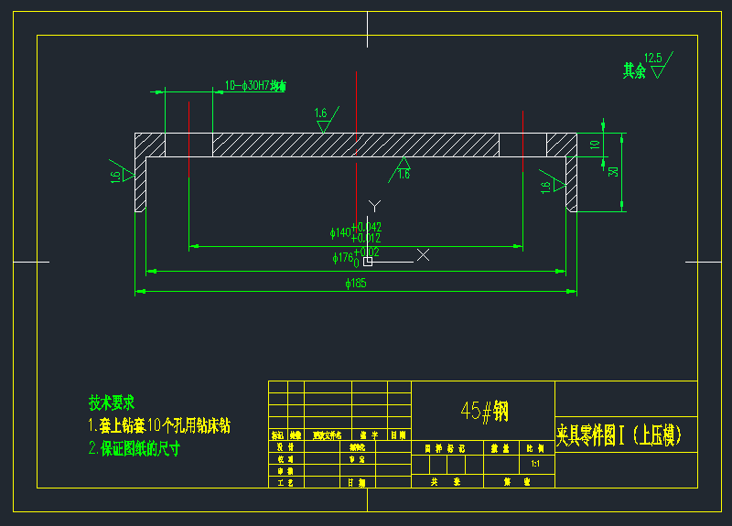Click the 45#钢 material text
Image resolution: width=732 pixels, height=526 pixels.
[484, 411]
